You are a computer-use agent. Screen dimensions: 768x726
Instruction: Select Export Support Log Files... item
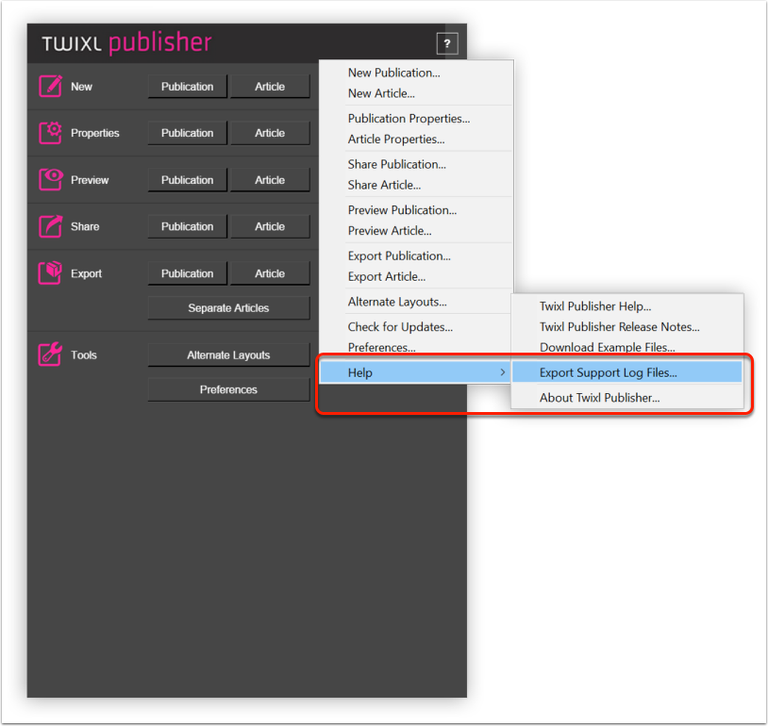click(626, 372)
